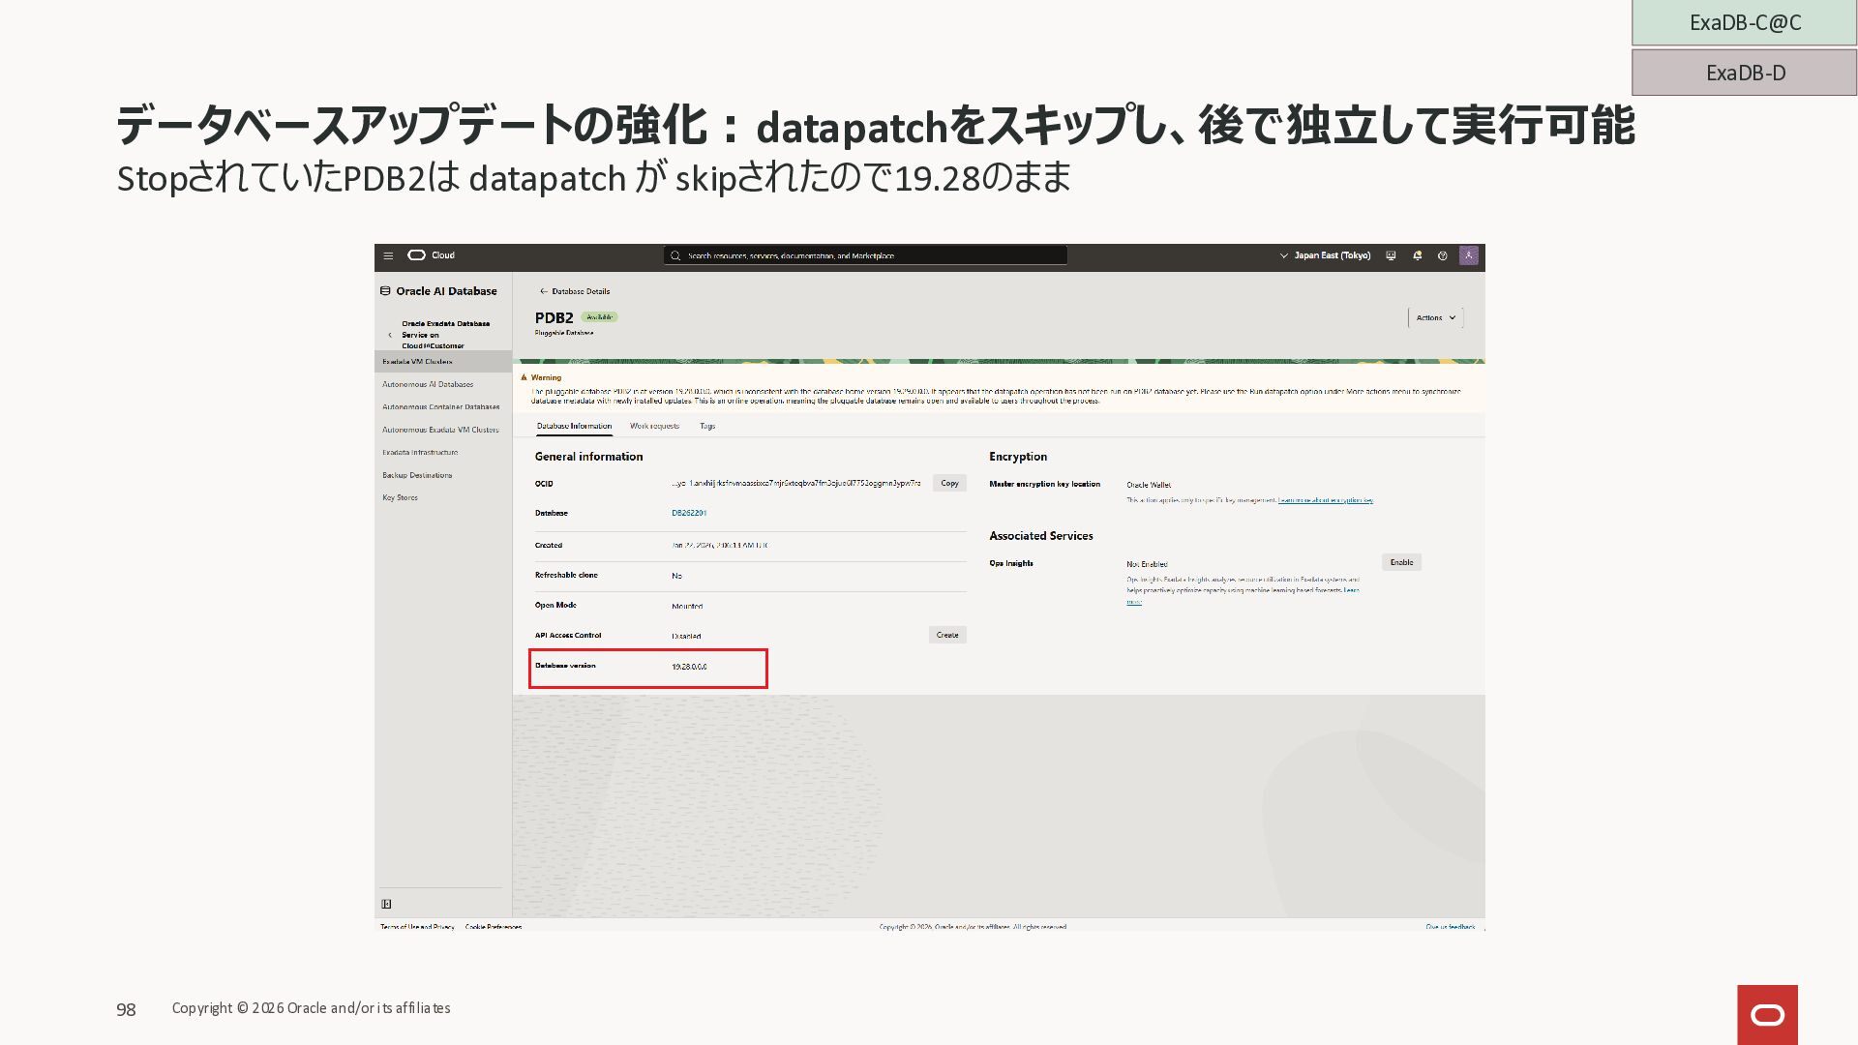This screenshot has height=1045, width=1858.
Task: Switch to the Tags tab
Action: 707,427
